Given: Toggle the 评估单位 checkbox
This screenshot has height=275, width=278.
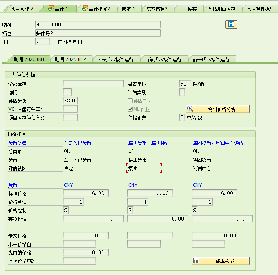Looking at the screenshot, I should tap(130, 101).
